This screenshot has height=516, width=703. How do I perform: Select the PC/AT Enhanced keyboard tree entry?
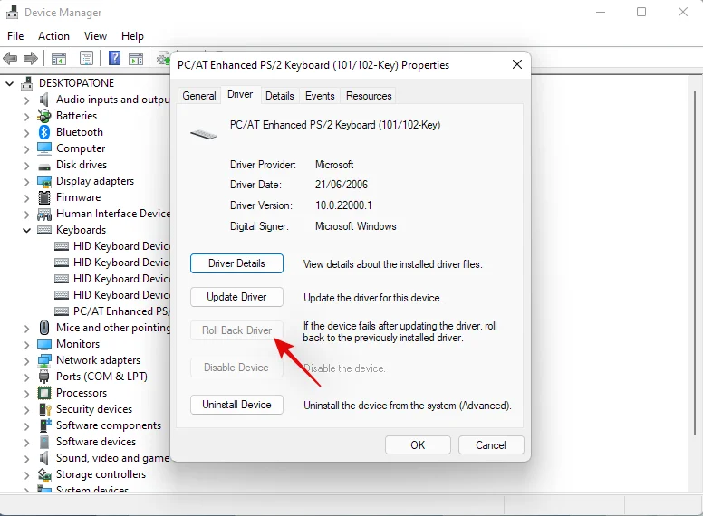pyautogui.click(x=121, y=311)
